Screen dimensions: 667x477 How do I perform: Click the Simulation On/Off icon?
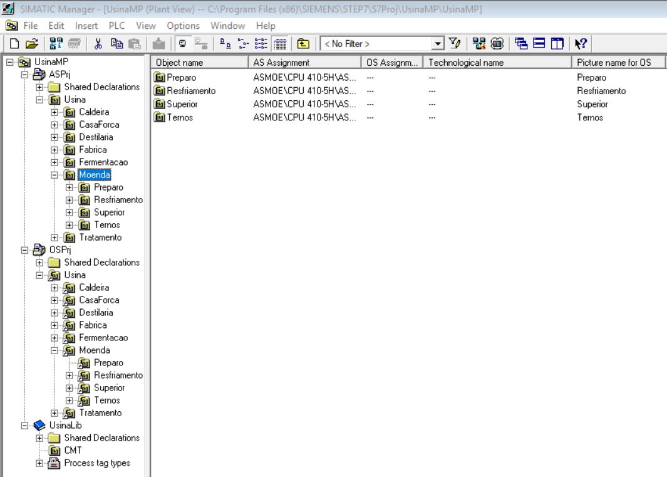click(497, 43)
